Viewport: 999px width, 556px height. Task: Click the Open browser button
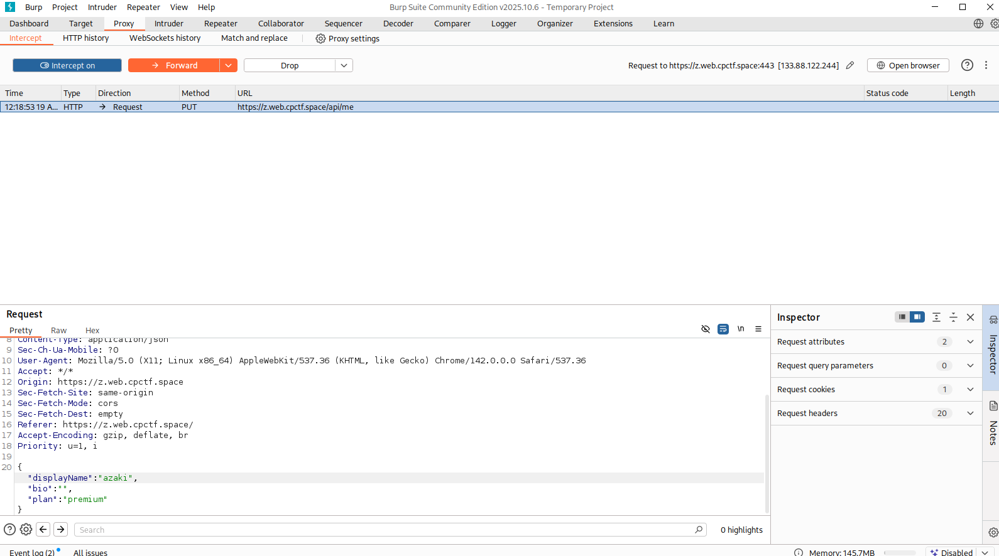tap(908, 65)
